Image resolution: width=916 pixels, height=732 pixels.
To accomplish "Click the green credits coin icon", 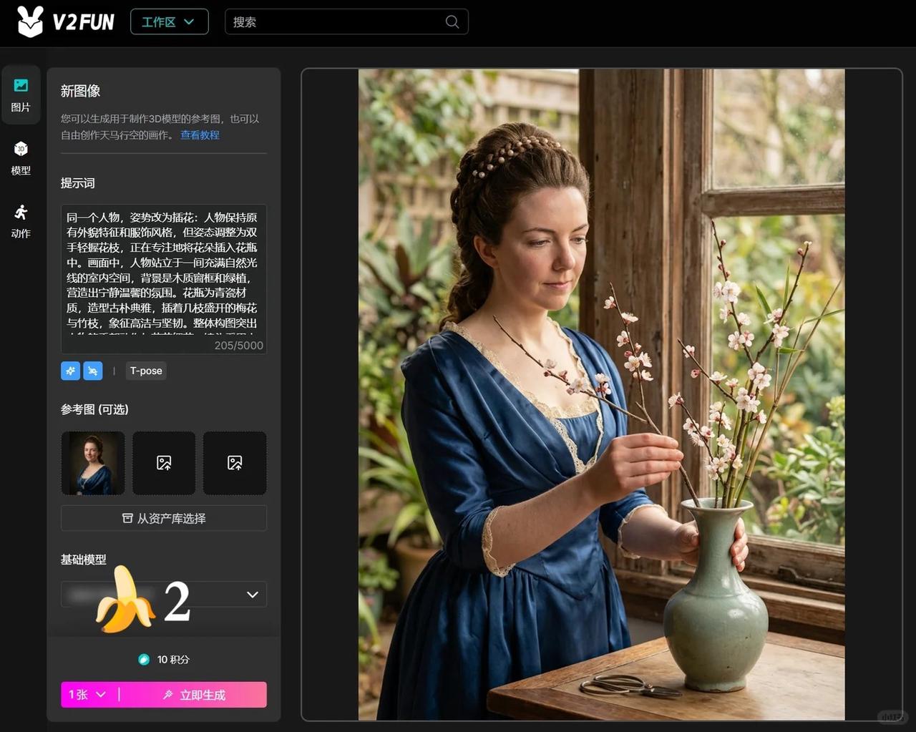I will (144, 659).
